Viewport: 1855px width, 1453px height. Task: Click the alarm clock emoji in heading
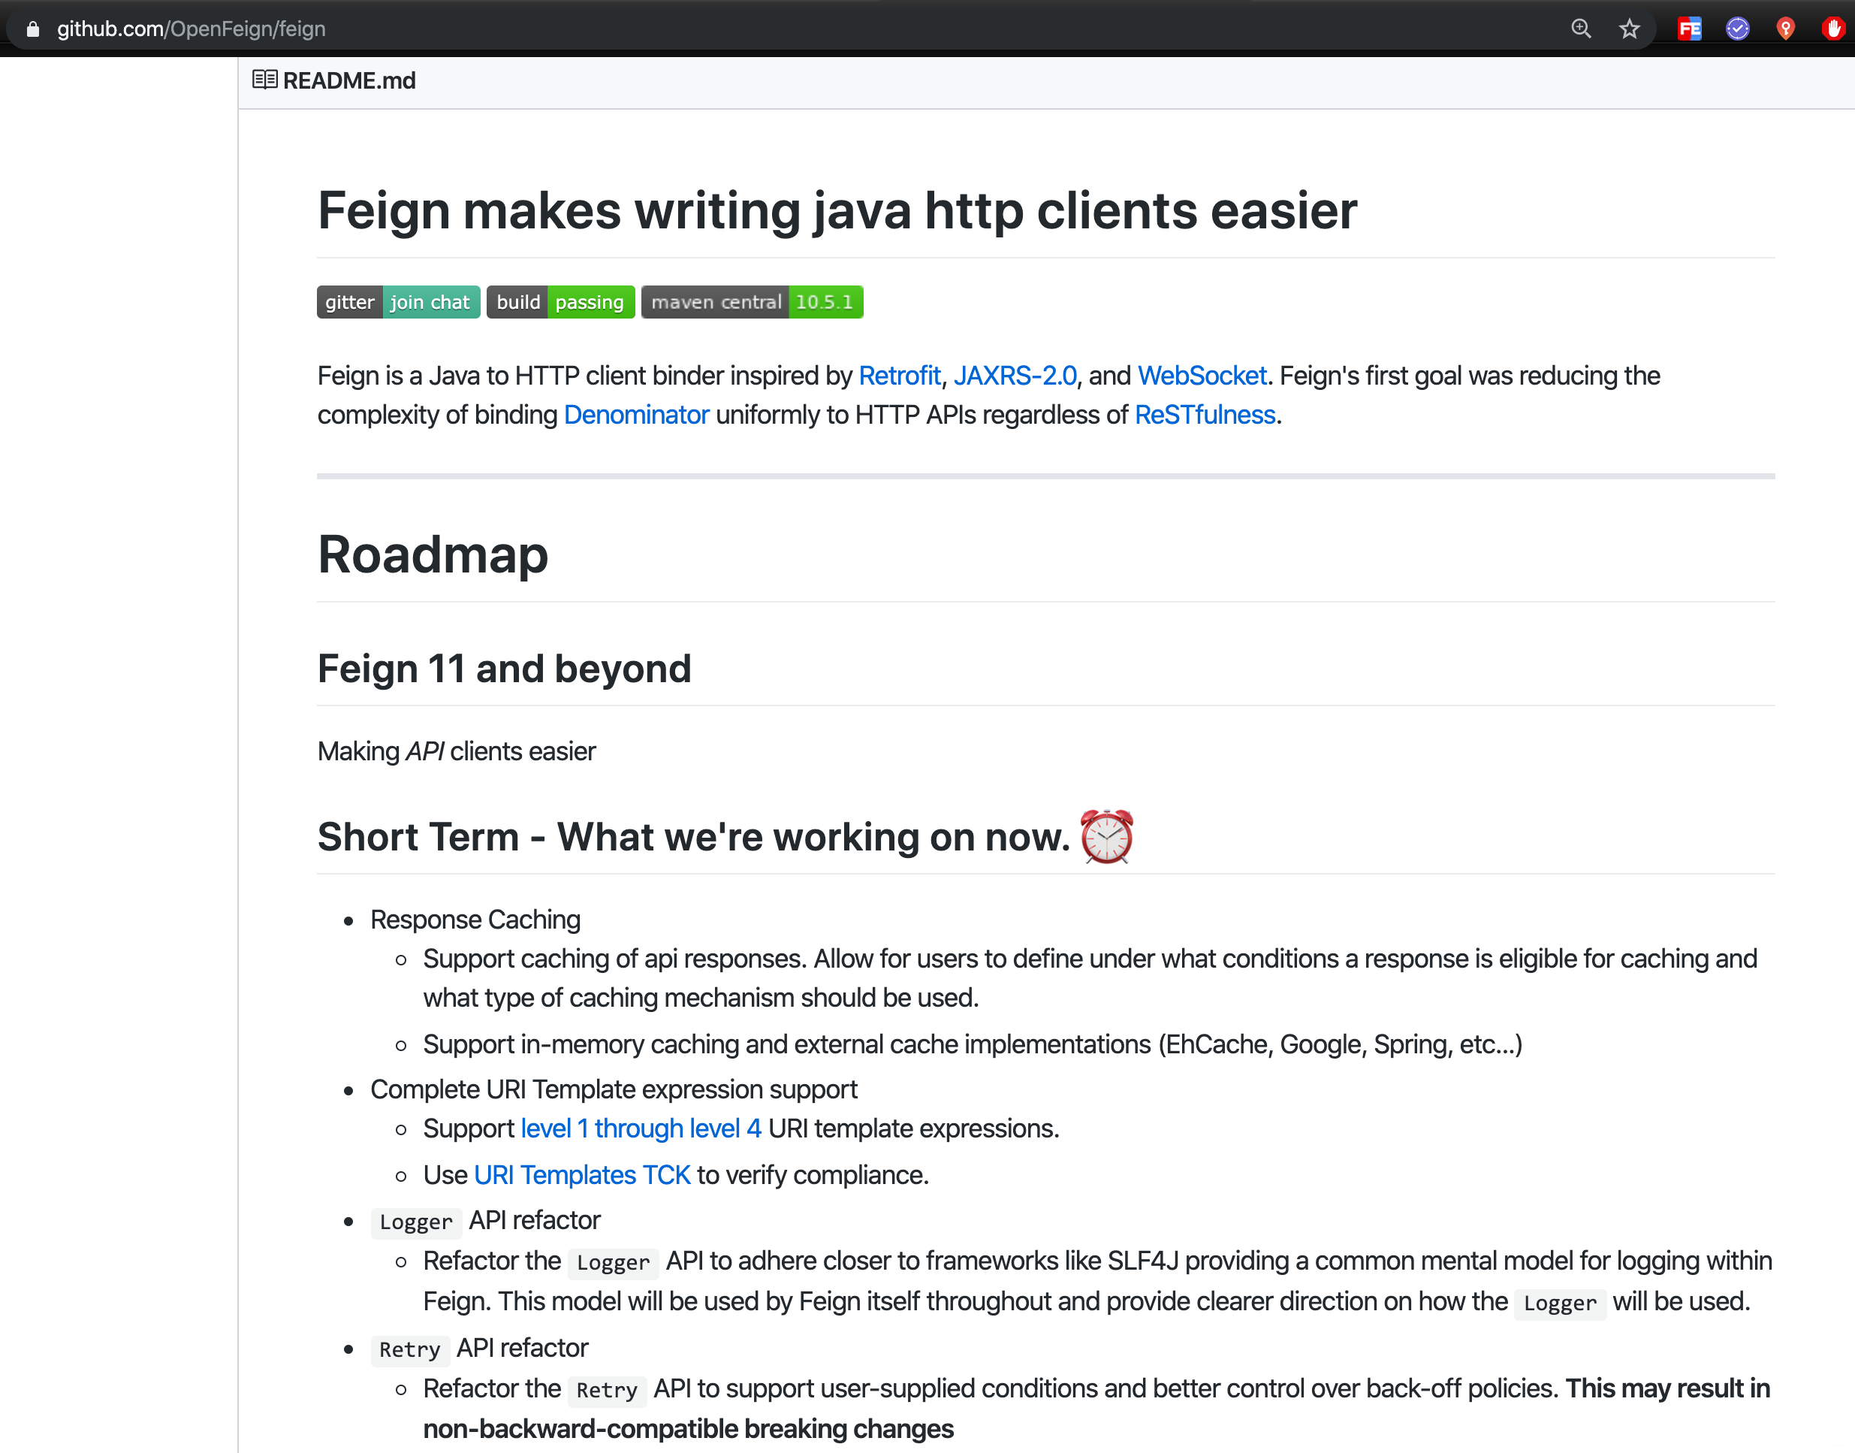[1106, 836]
